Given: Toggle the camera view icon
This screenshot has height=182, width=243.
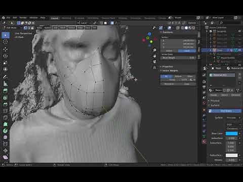Looking at the screenshot, I should [x=154, y=62].
